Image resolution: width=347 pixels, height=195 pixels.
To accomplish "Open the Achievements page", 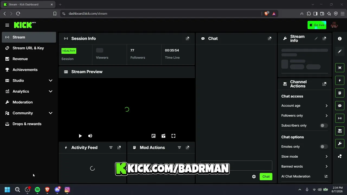I will (x=29, y=70).
